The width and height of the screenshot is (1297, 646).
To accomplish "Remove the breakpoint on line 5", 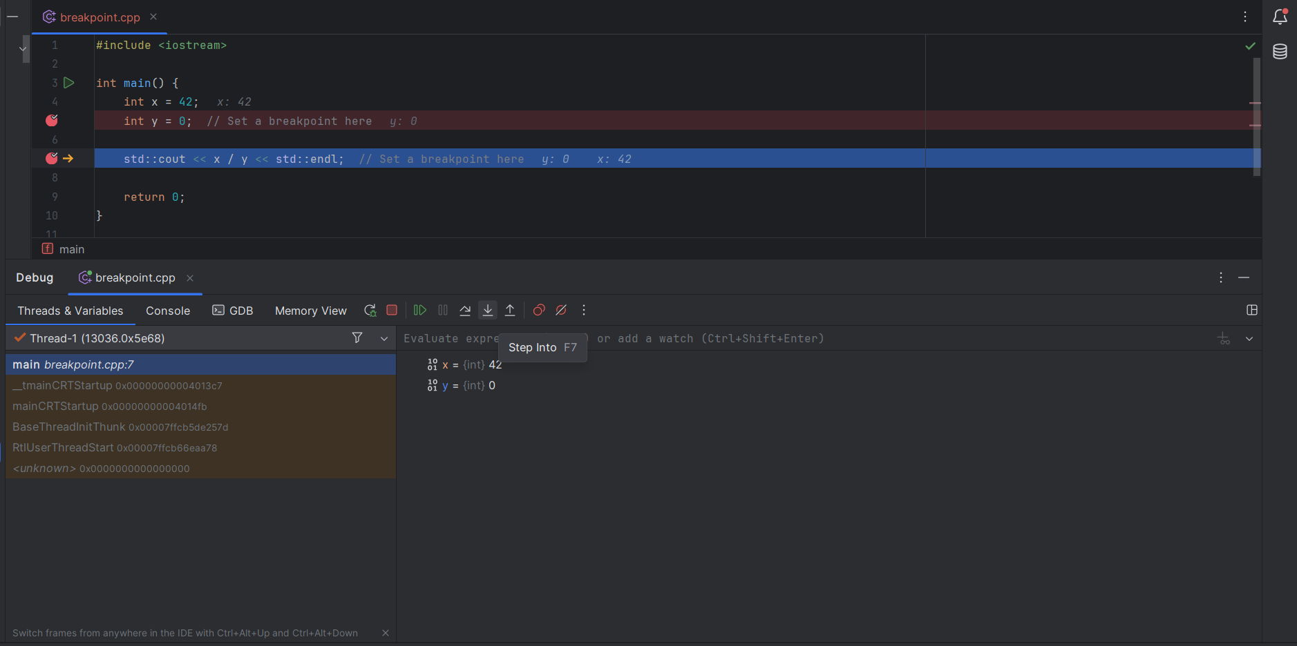I will [x=52, y=120].
